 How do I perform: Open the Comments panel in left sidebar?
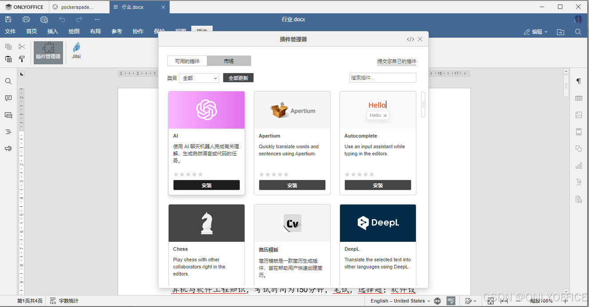tap(8, 98)
